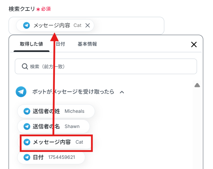Click the Telegram icon in メッセージ内容 Cat row
The width and height of the screenshot is (213, 169).
(27, 142)
